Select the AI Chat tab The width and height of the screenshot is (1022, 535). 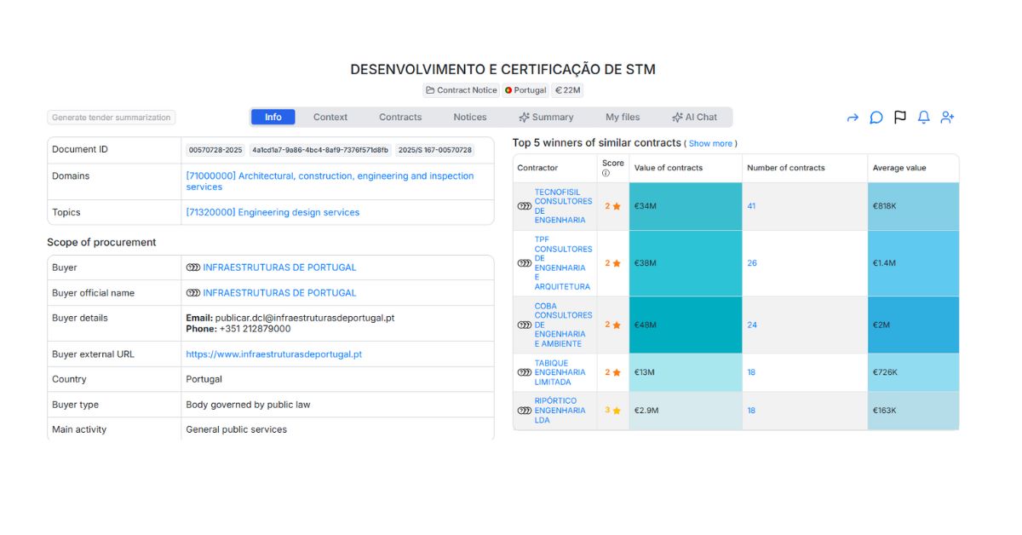pos(694,118)
